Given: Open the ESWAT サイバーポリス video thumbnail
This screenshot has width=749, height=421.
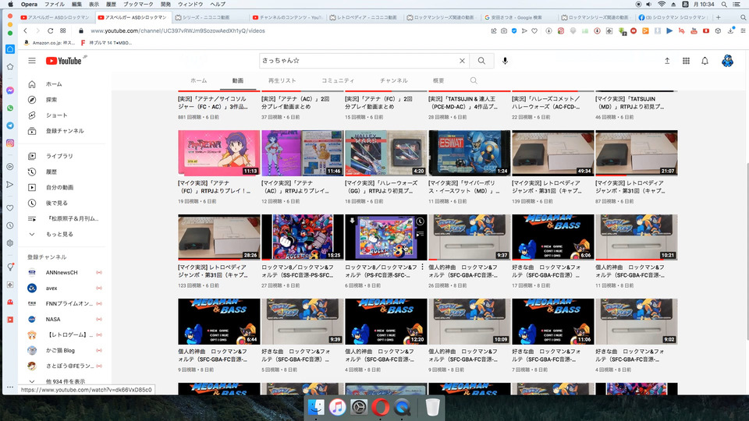Looking at the screenshot, I should (469, 153).
